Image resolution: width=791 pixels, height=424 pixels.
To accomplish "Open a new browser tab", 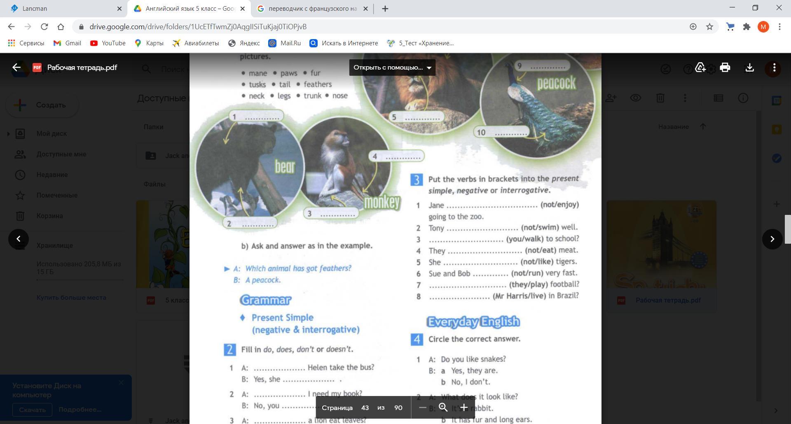I will click(385, 9).
